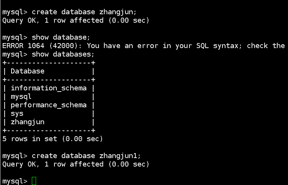The width and height of the screenshot is (288, 185).
Task: Click the last 'mysql>' prompt at the bottom
Action: tap(15, 181)
